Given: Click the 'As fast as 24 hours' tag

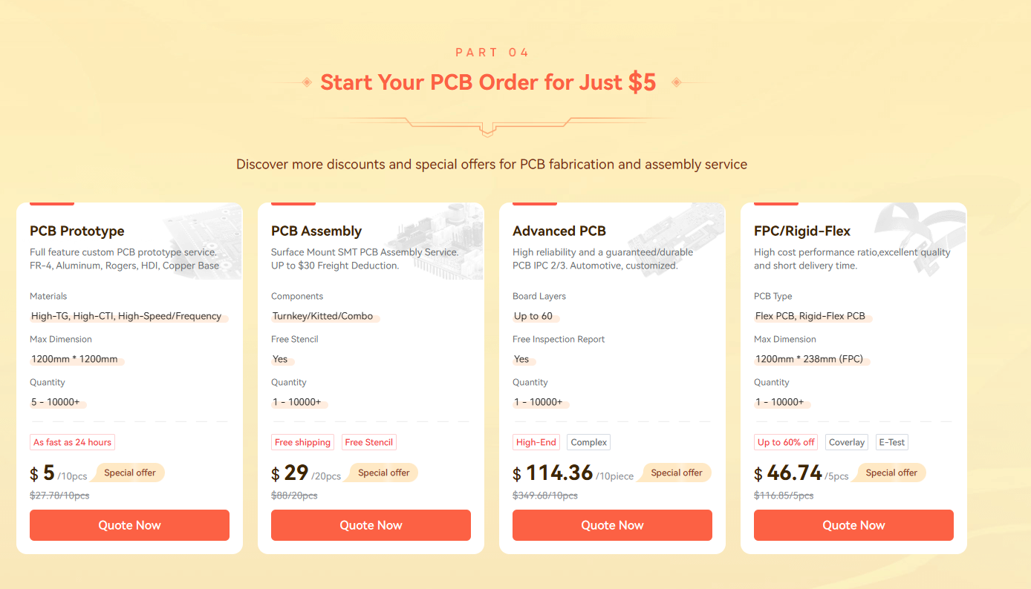Looking at the screenshot, I should click(72, 442).
